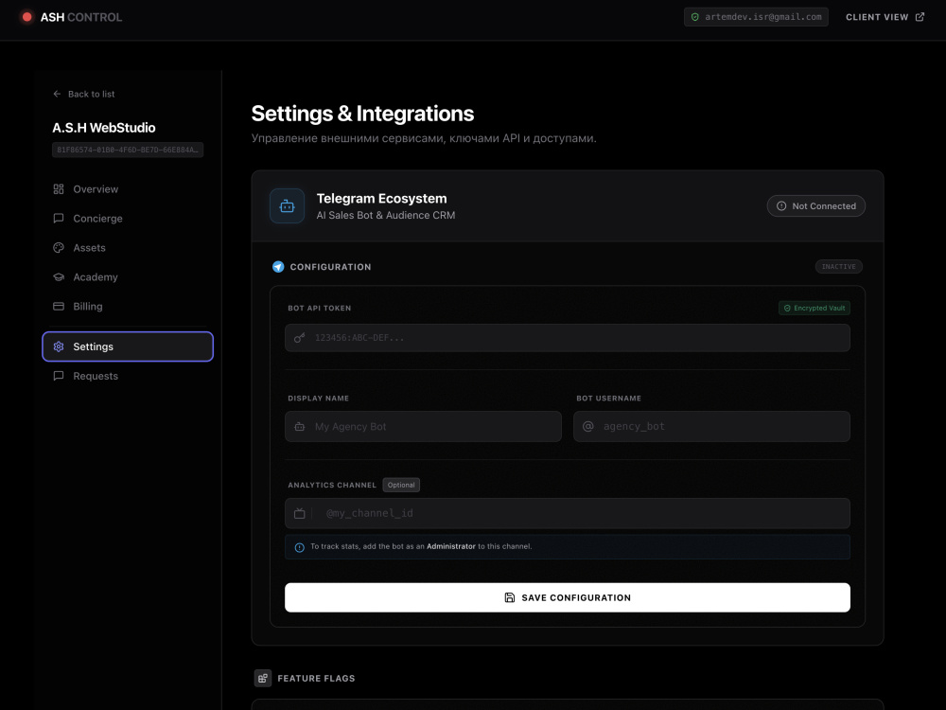Click the check icon in Encrypted Vault badge
Viewport: 946px width, 710px height.
pos(787,308)
